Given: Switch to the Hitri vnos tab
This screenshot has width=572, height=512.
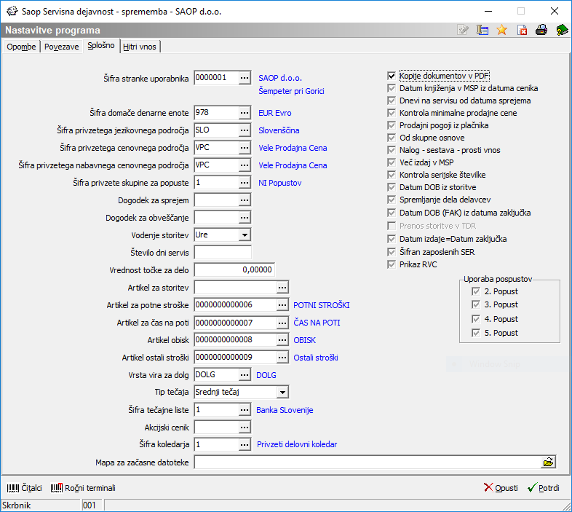Looking at the screenshot, I should [140, 47].
